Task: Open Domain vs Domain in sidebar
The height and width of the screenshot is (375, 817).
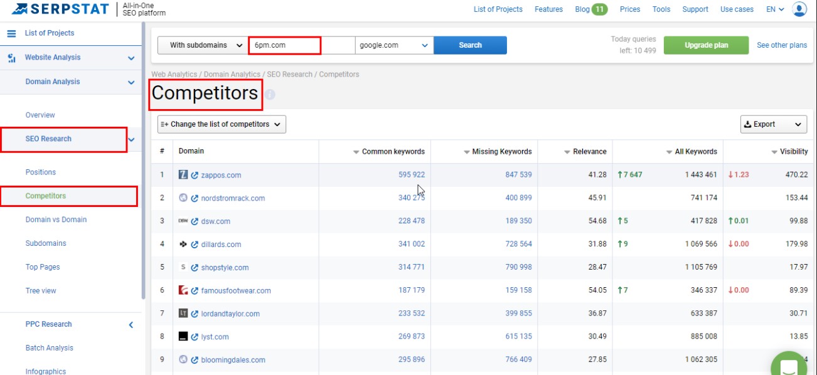Action: pos(56,219)
